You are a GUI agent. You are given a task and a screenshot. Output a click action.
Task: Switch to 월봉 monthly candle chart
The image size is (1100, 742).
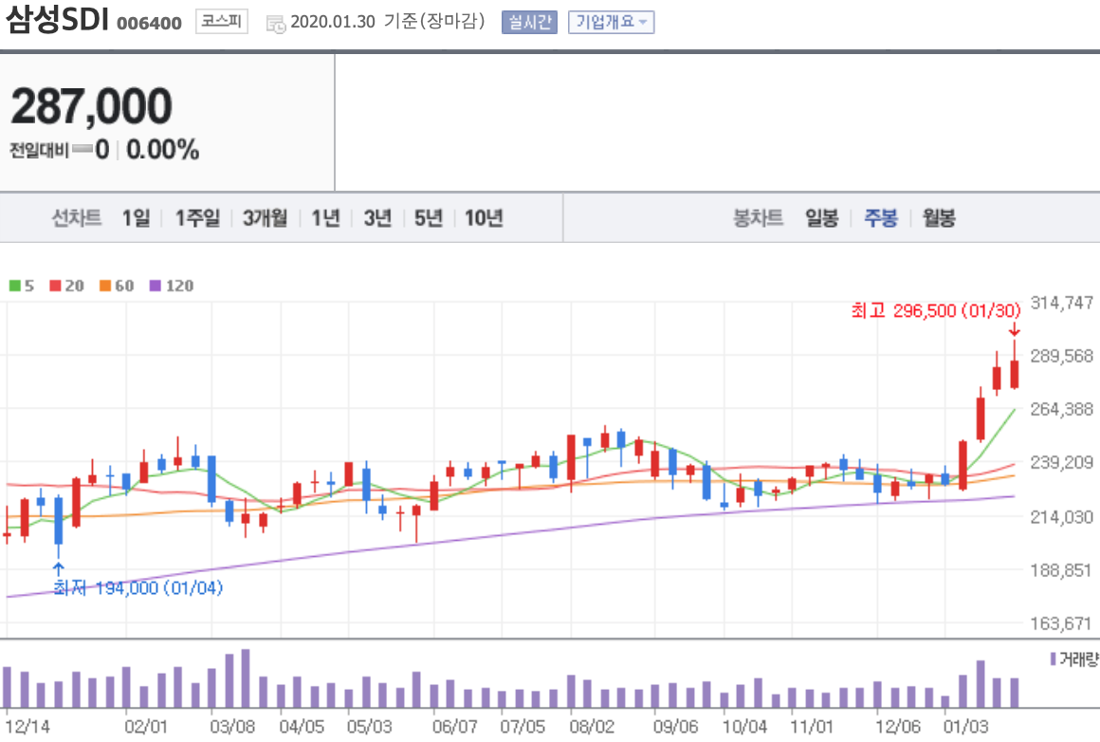(x=939, y=218)
